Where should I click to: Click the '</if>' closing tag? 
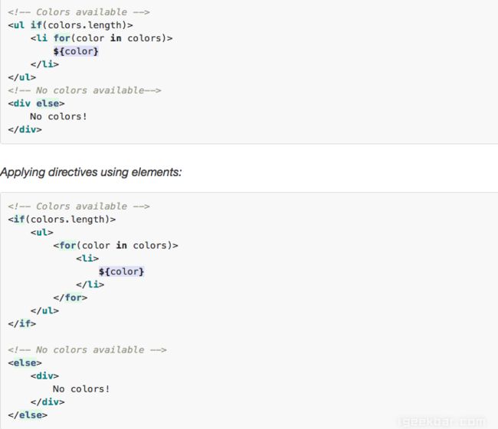click(22, 323)
